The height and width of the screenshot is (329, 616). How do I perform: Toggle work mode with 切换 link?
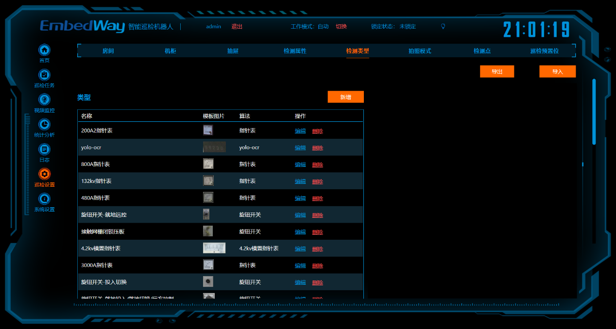(x=341, y=26)
